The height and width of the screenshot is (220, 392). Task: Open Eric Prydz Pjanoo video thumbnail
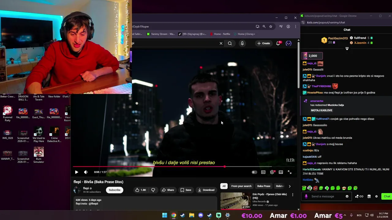point(236,201)
